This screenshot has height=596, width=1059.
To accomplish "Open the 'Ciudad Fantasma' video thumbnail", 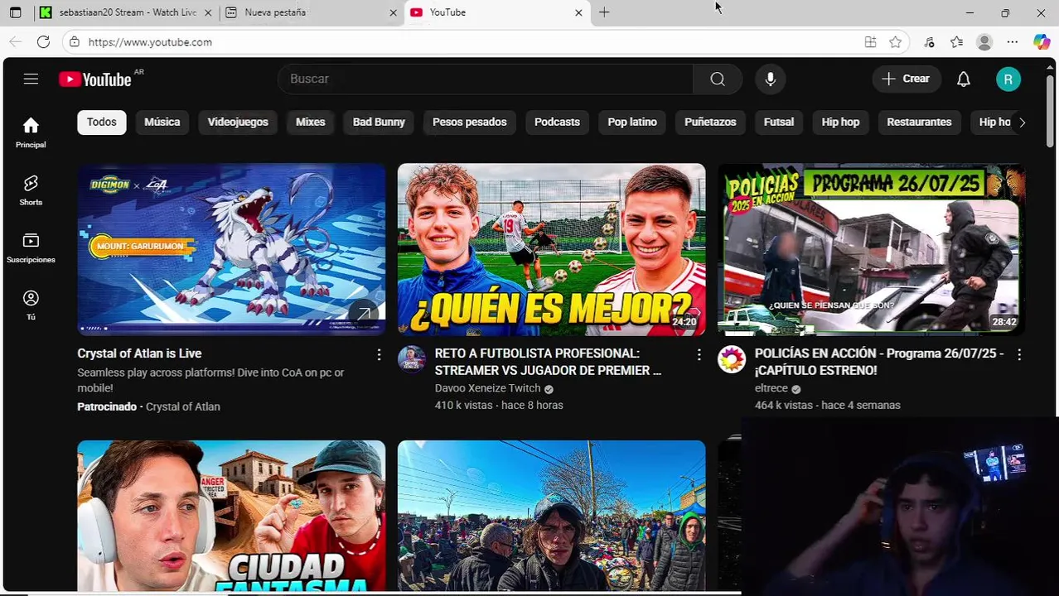I will point(231,516).
